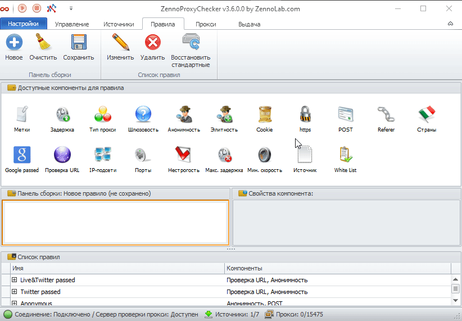
Task: Save rule with the Сохранить floppy icon
Action: (79, 43)
